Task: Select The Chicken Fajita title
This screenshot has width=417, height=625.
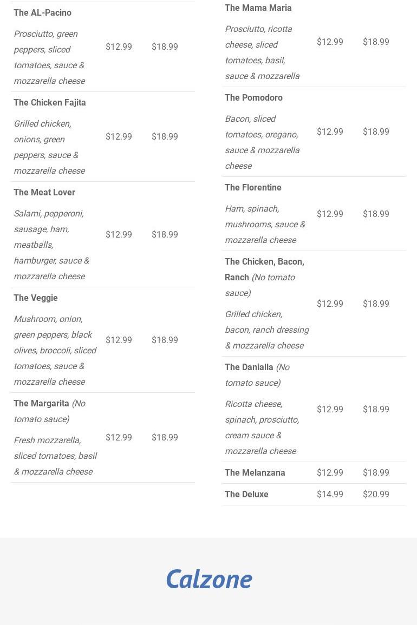Action: (50, 102)
